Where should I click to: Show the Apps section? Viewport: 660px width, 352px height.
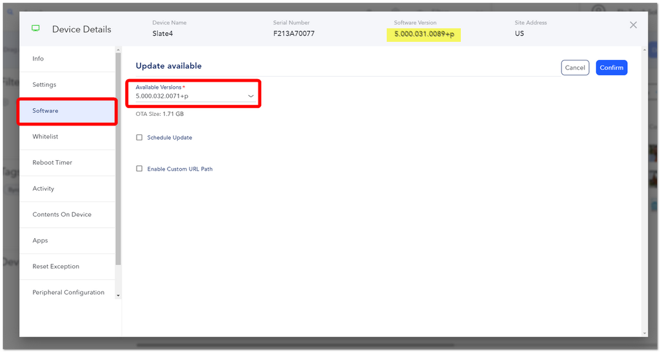click(67, 241)
